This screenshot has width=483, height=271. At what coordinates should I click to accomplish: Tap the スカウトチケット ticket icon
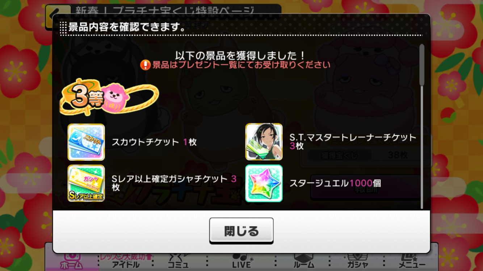coord(86,142)
